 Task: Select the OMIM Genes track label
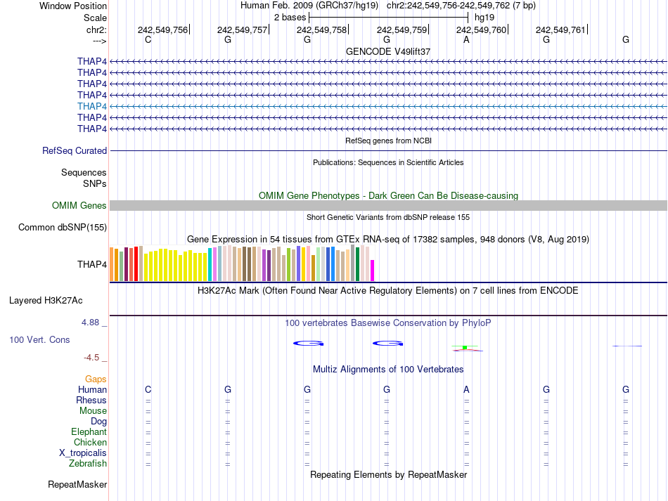[79, 205]
